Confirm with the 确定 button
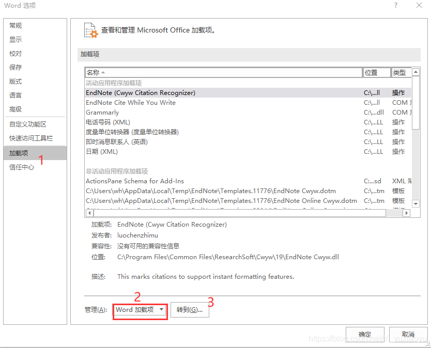This screenshot has height=348, width=431. 365,334
